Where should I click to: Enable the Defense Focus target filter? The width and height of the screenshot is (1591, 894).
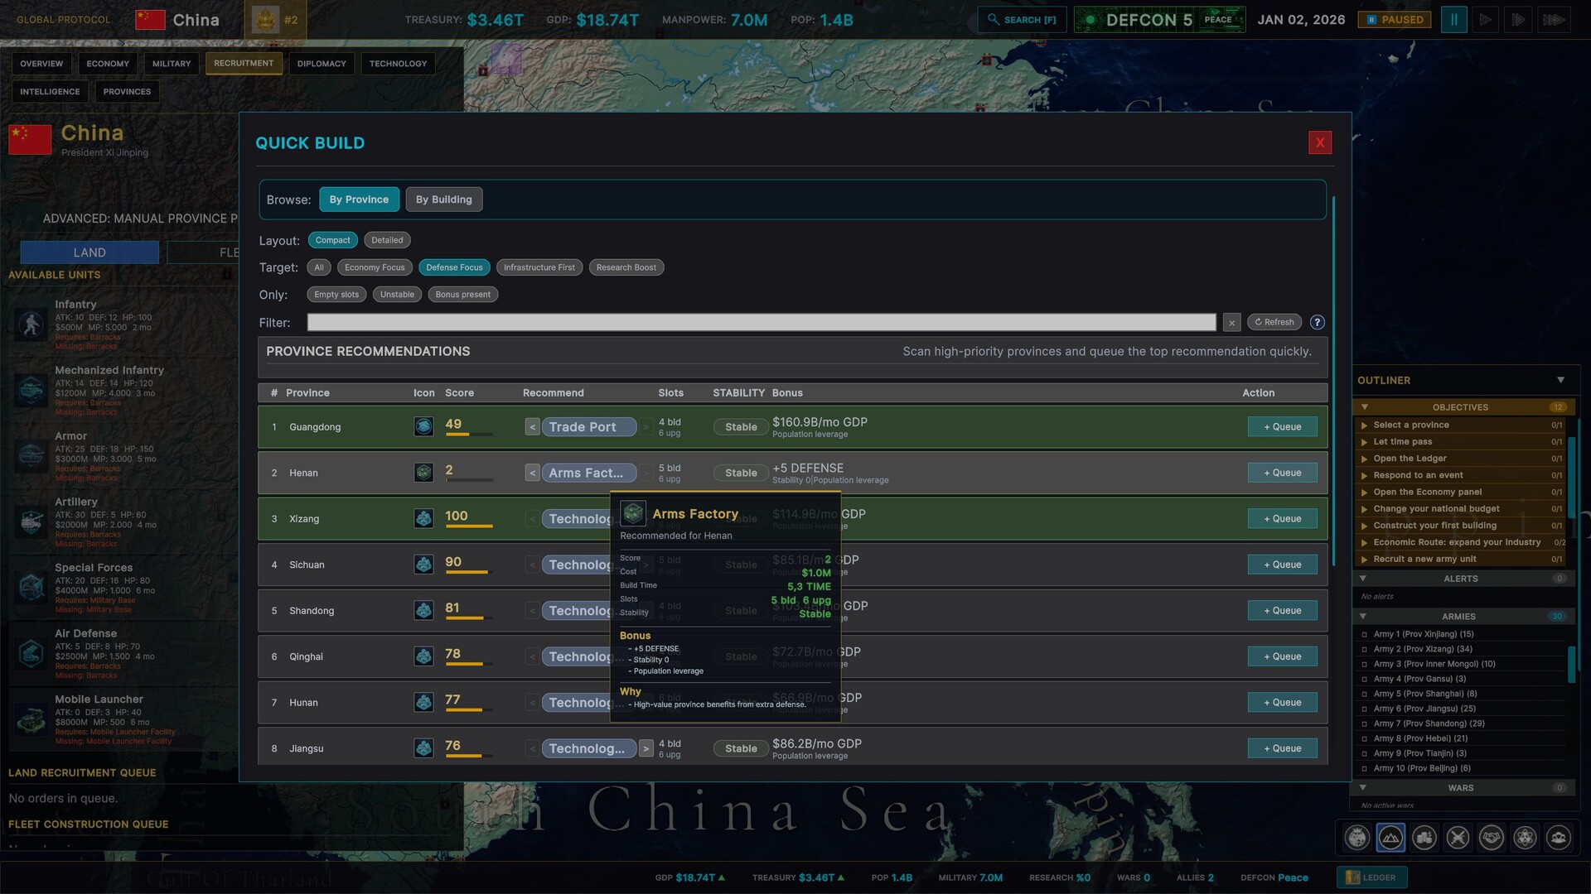coord(454,267)
